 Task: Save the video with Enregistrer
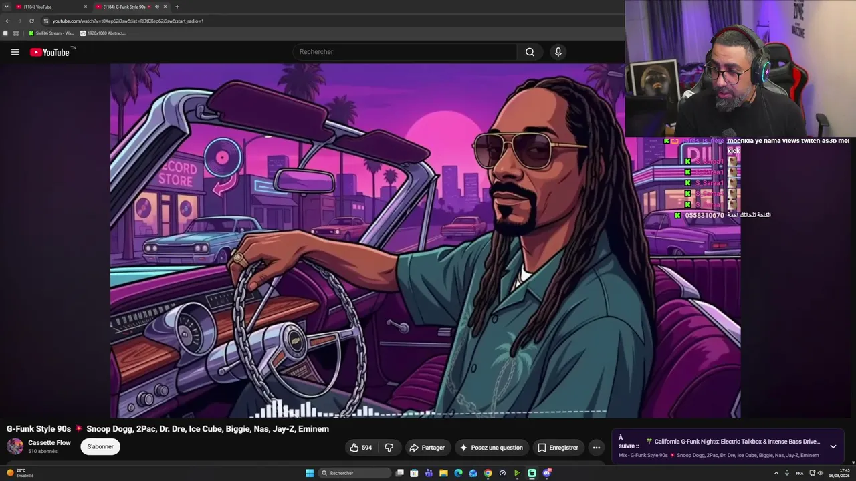click(x=558, y=448)
